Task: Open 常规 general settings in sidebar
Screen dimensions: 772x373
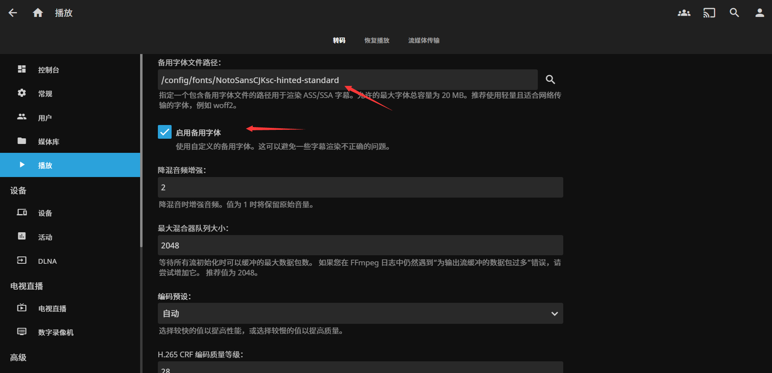Action: click(45, 94)
